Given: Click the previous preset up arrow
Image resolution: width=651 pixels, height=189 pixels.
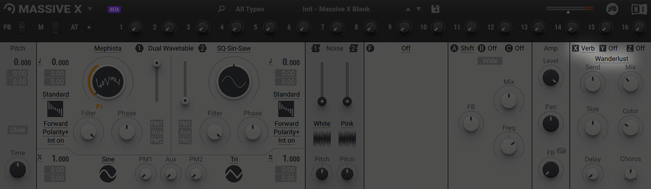Looking at the screenshot, I should coord(408,9).
